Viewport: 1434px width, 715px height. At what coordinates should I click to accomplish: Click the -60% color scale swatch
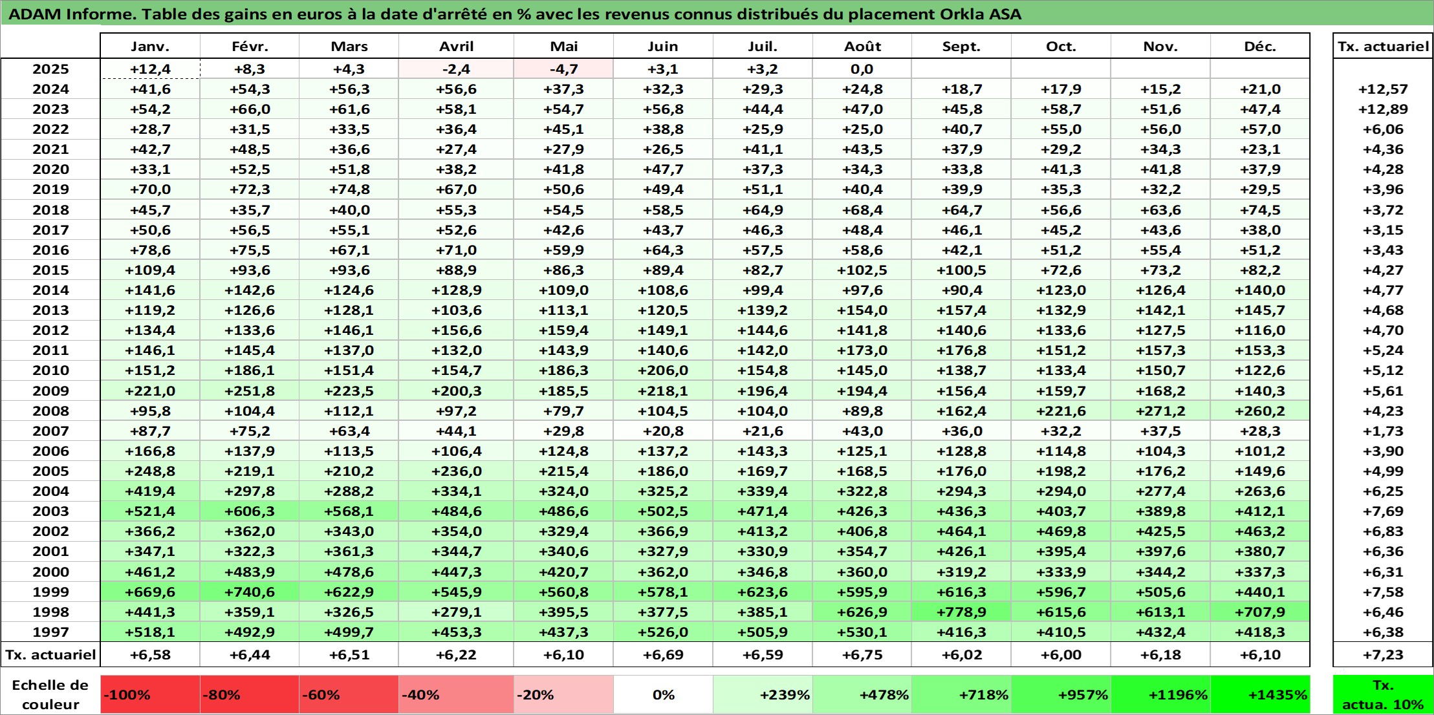pyautogui.click(x=349, y=695)
